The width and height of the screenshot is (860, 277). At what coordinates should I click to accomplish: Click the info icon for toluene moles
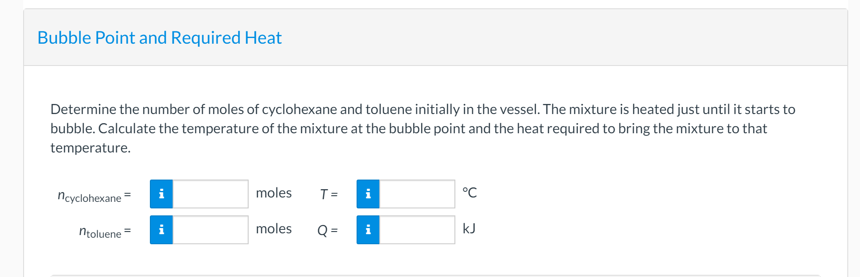pyautogui.click(x=161, y=230)
